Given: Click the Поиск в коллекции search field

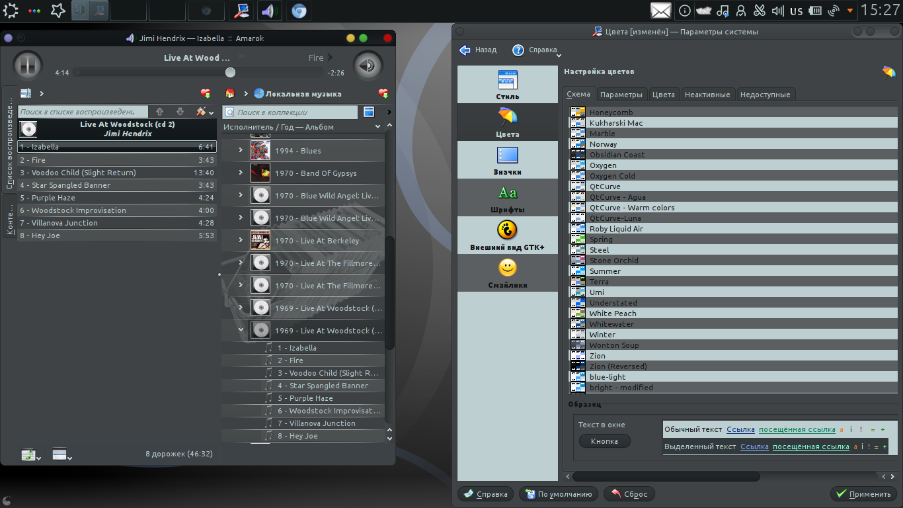Looking at the screenshot, I should (290, 112).
